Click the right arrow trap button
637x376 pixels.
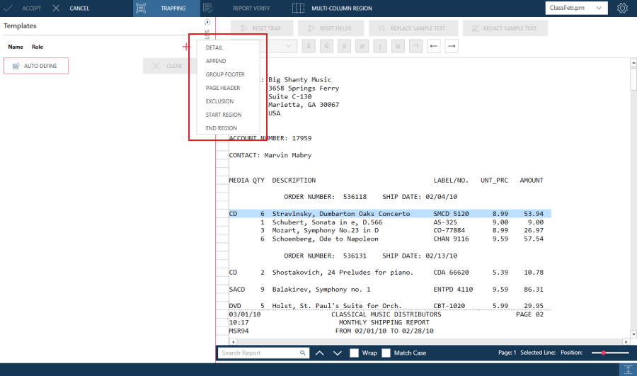tap(451, 47)
